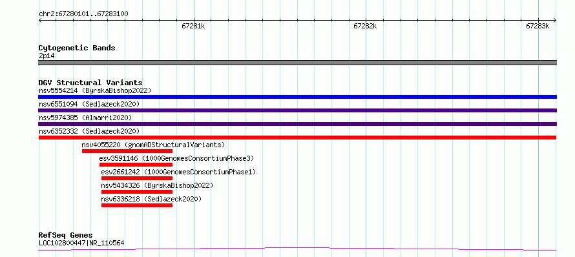Select the blue nsv5554214 variant bar

point(297,97)
